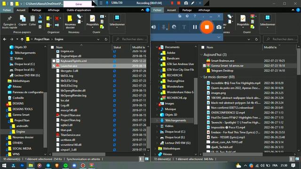
Task: Click the Gérer tab in left title bar
Action: (x=79, y=4)
